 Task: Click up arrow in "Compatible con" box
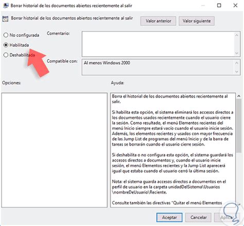237,63
